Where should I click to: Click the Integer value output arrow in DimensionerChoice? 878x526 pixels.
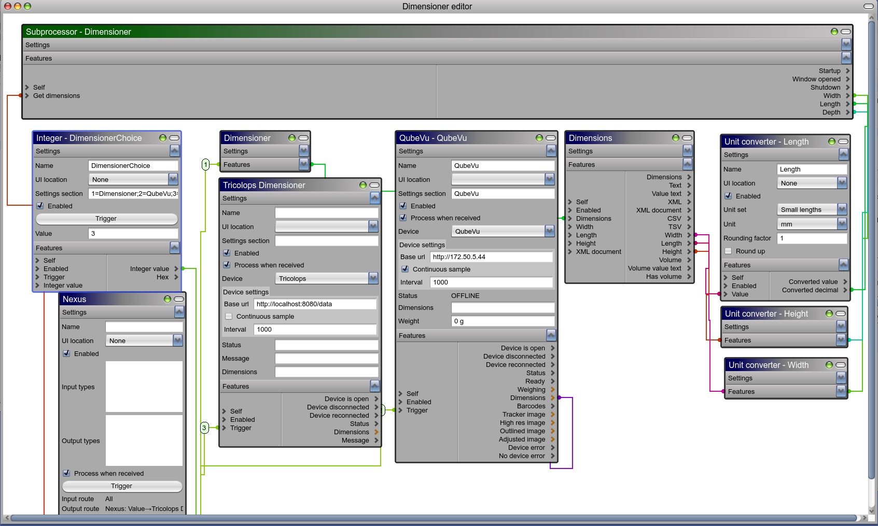[176, 268]
